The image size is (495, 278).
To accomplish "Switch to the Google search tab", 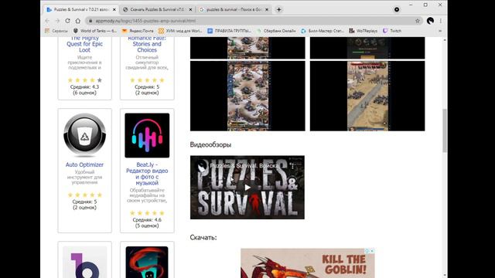I will [234, 10].
